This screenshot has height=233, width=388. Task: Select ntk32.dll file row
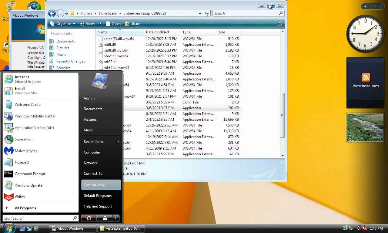169,62
